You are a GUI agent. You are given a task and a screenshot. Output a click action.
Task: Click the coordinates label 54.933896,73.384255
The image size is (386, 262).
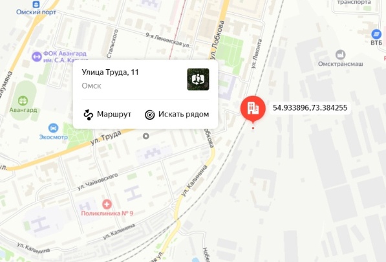pyautogui.click(x=310, y=107)
